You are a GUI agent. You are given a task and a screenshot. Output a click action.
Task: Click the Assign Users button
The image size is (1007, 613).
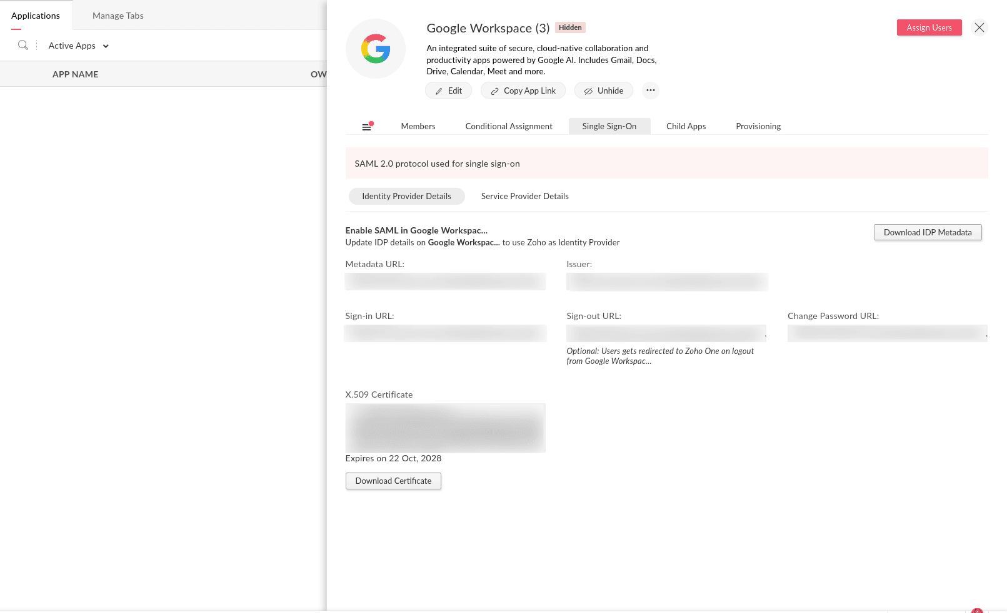[929, 27]
